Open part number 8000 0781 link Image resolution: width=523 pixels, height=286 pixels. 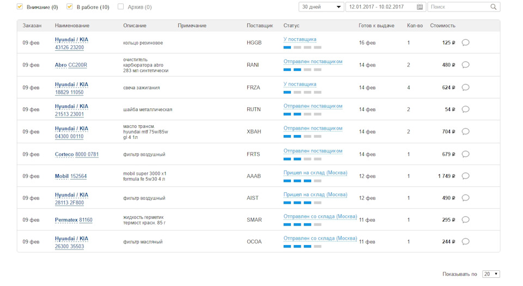coord(87,154)
